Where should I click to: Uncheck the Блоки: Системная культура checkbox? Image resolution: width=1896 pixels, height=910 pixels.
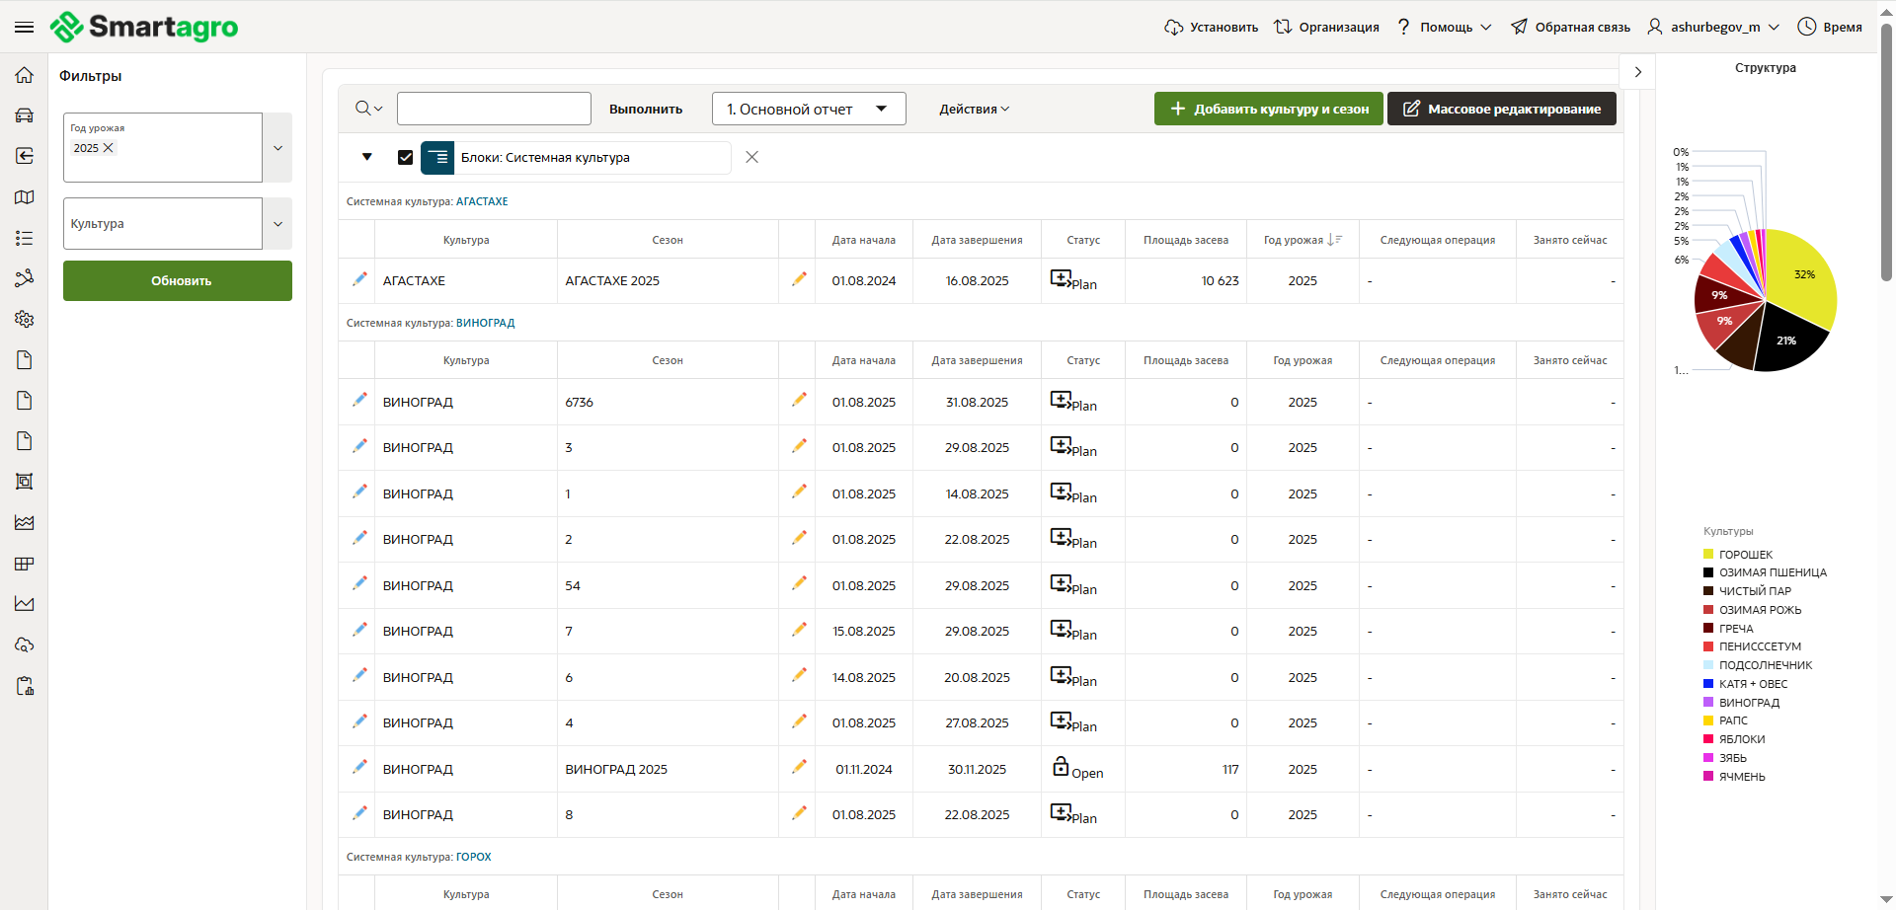405,158
